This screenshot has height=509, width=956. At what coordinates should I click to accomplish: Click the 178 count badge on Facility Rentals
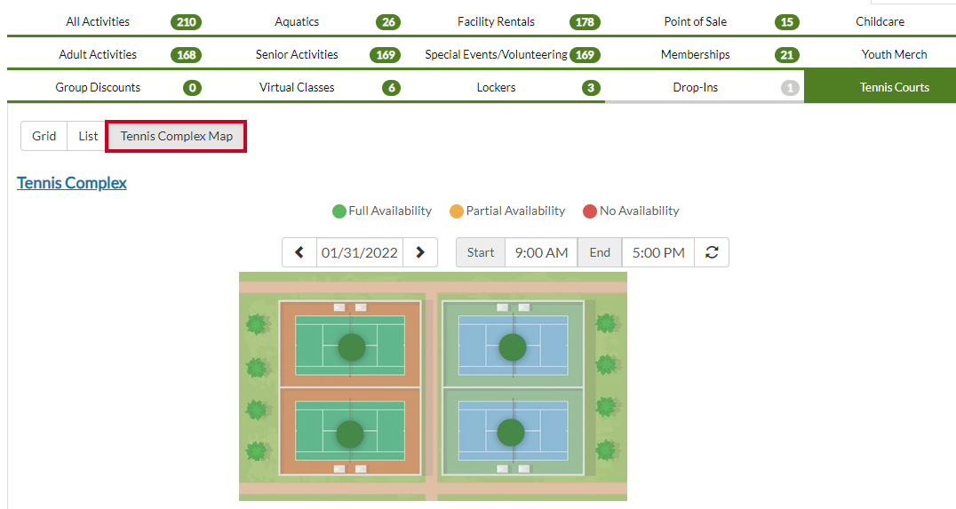click(585, 22)
